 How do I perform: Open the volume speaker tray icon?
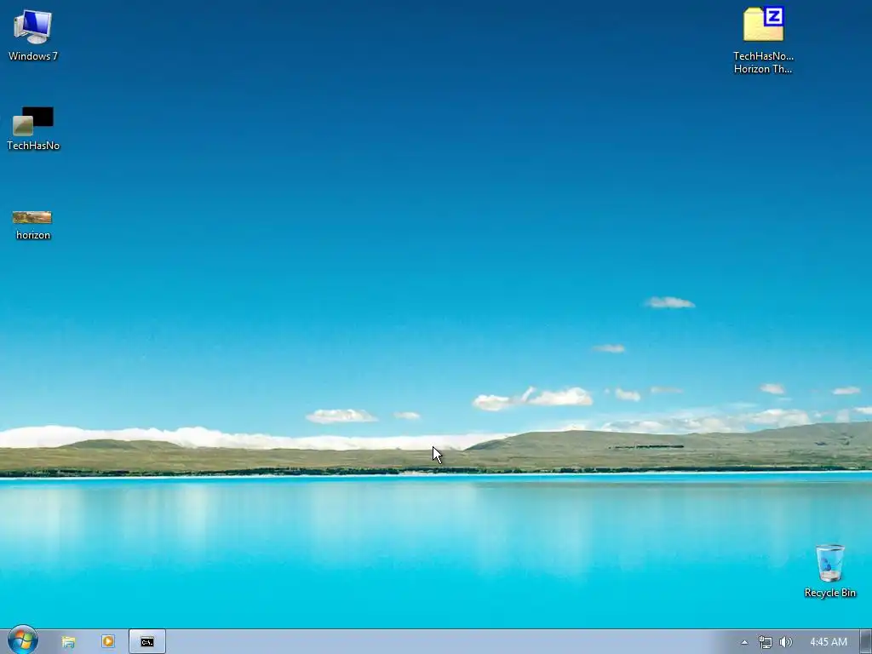[785, 642]
